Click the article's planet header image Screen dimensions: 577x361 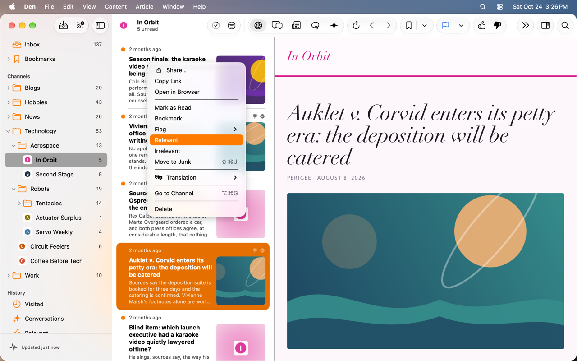tap(426, 271)
